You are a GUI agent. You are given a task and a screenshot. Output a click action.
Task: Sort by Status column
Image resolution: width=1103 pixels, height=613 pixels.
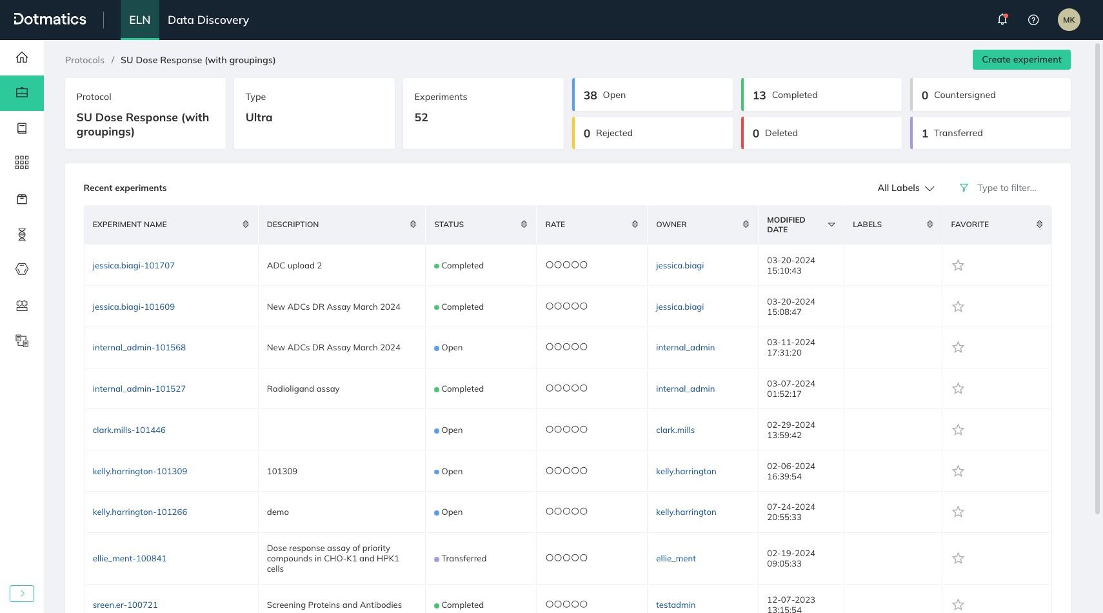pyautogui.click(x=524, y=225)
